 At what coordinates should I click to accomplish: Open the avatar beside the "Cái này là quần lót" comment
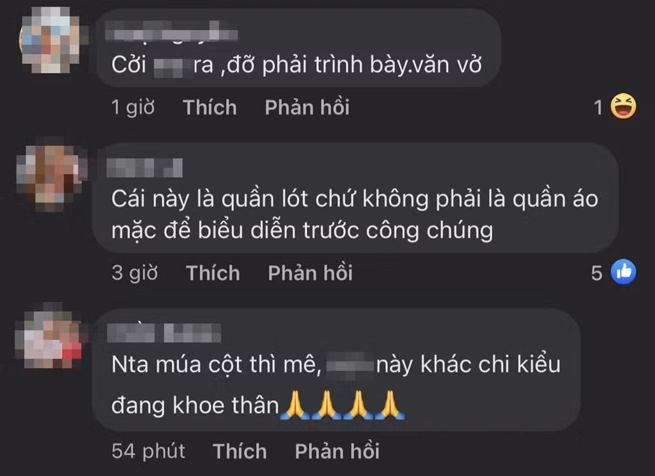point(50,174)
